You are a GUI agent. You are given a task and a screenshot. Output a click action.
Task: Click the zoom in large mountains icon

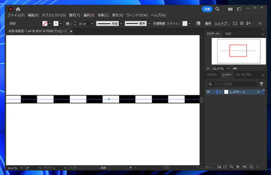pos(235,68)
